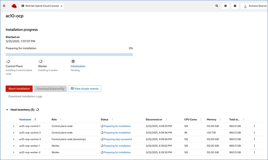Click the 0% progress percentage
The width and height of the screenshot is (268, 160).
[x=131, y=48]
